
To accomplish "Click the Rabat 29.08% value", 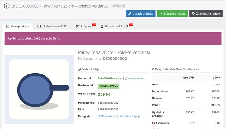I will pyautogui.click(x=215, y=105).
